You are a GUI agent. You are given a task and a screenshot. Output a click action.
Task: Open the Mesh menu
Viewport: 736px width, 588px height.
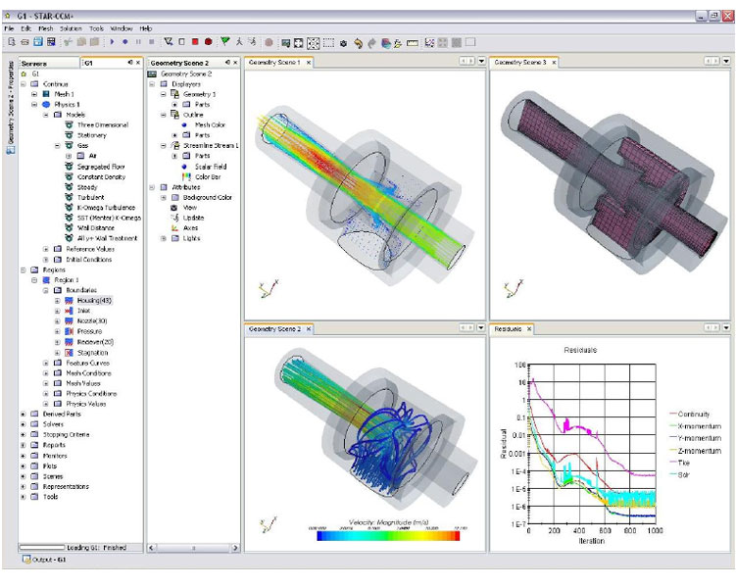[45, 28]
